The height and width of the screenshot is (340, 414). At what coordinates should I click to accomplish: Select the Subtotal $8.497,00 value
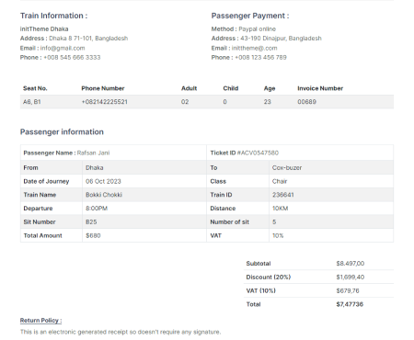[x=351, y=264]
